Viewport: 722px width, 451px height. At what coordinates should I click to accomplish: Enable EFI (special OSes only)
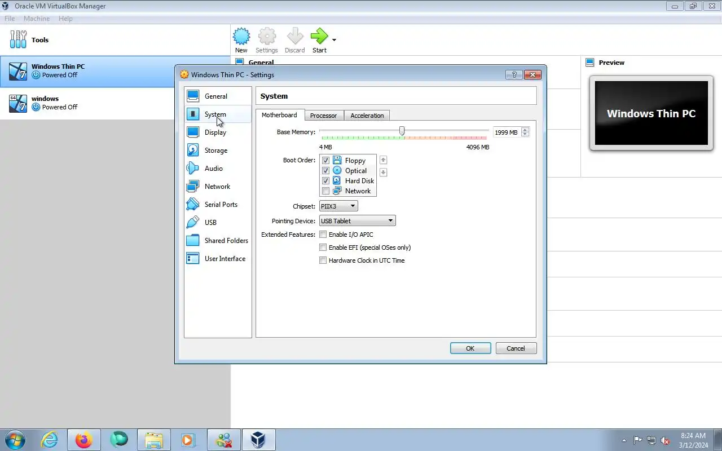click(x=323, y=247)
